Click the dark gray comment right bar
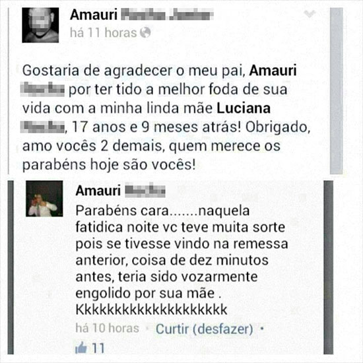363x363 pixels. click(x=328, y=267)
